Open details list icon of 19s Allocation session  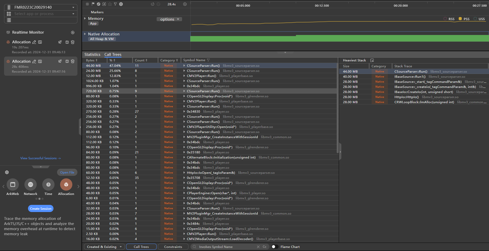(x=40, y=42)
